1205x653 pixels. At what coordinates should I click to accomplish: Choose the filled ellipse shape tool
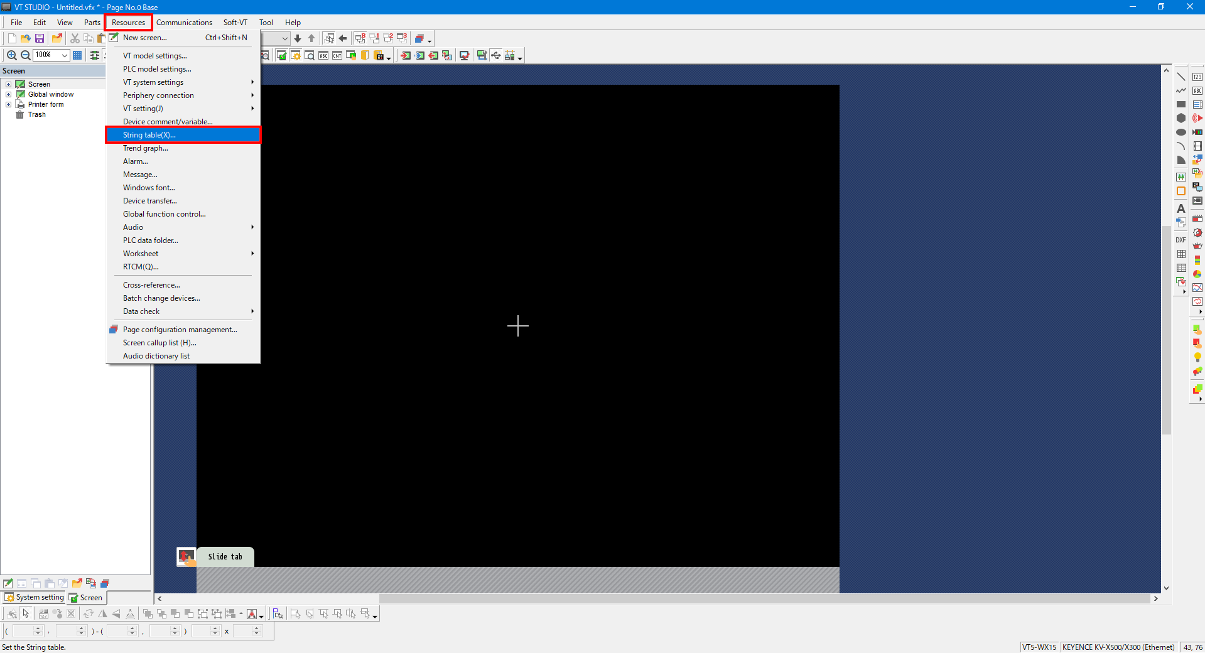[x=1181, y=132]
